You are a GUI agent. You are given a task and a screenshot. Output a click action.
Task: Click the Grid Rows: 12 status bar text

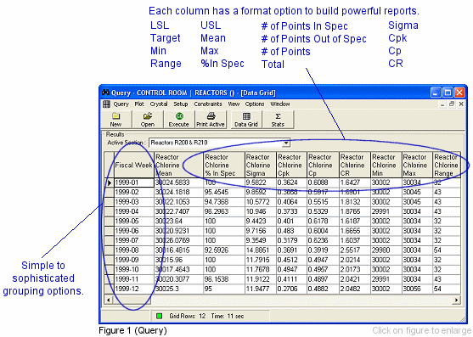click(x=188, y=316)
